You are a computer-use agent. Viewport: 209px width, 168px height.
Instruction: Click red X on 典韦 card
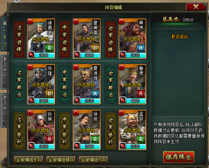coord(122,22)
